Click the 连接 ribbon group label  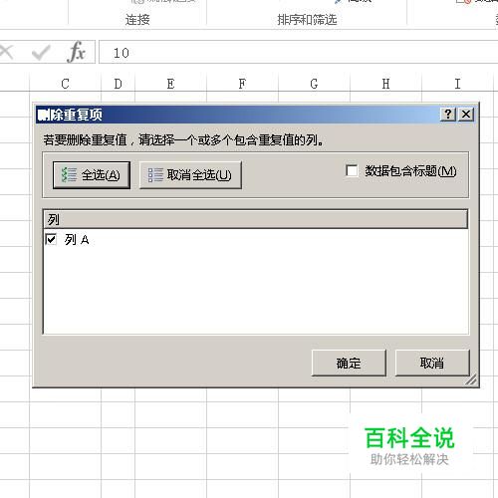[x=137, y=20]
